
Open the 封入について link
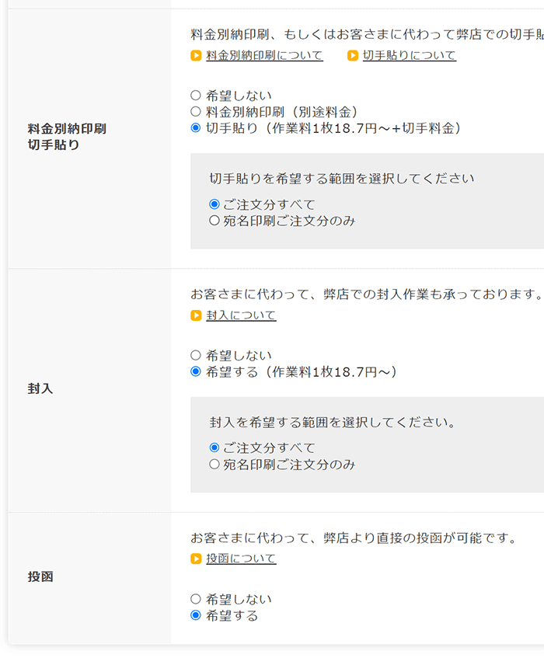(x=241, y=315)
